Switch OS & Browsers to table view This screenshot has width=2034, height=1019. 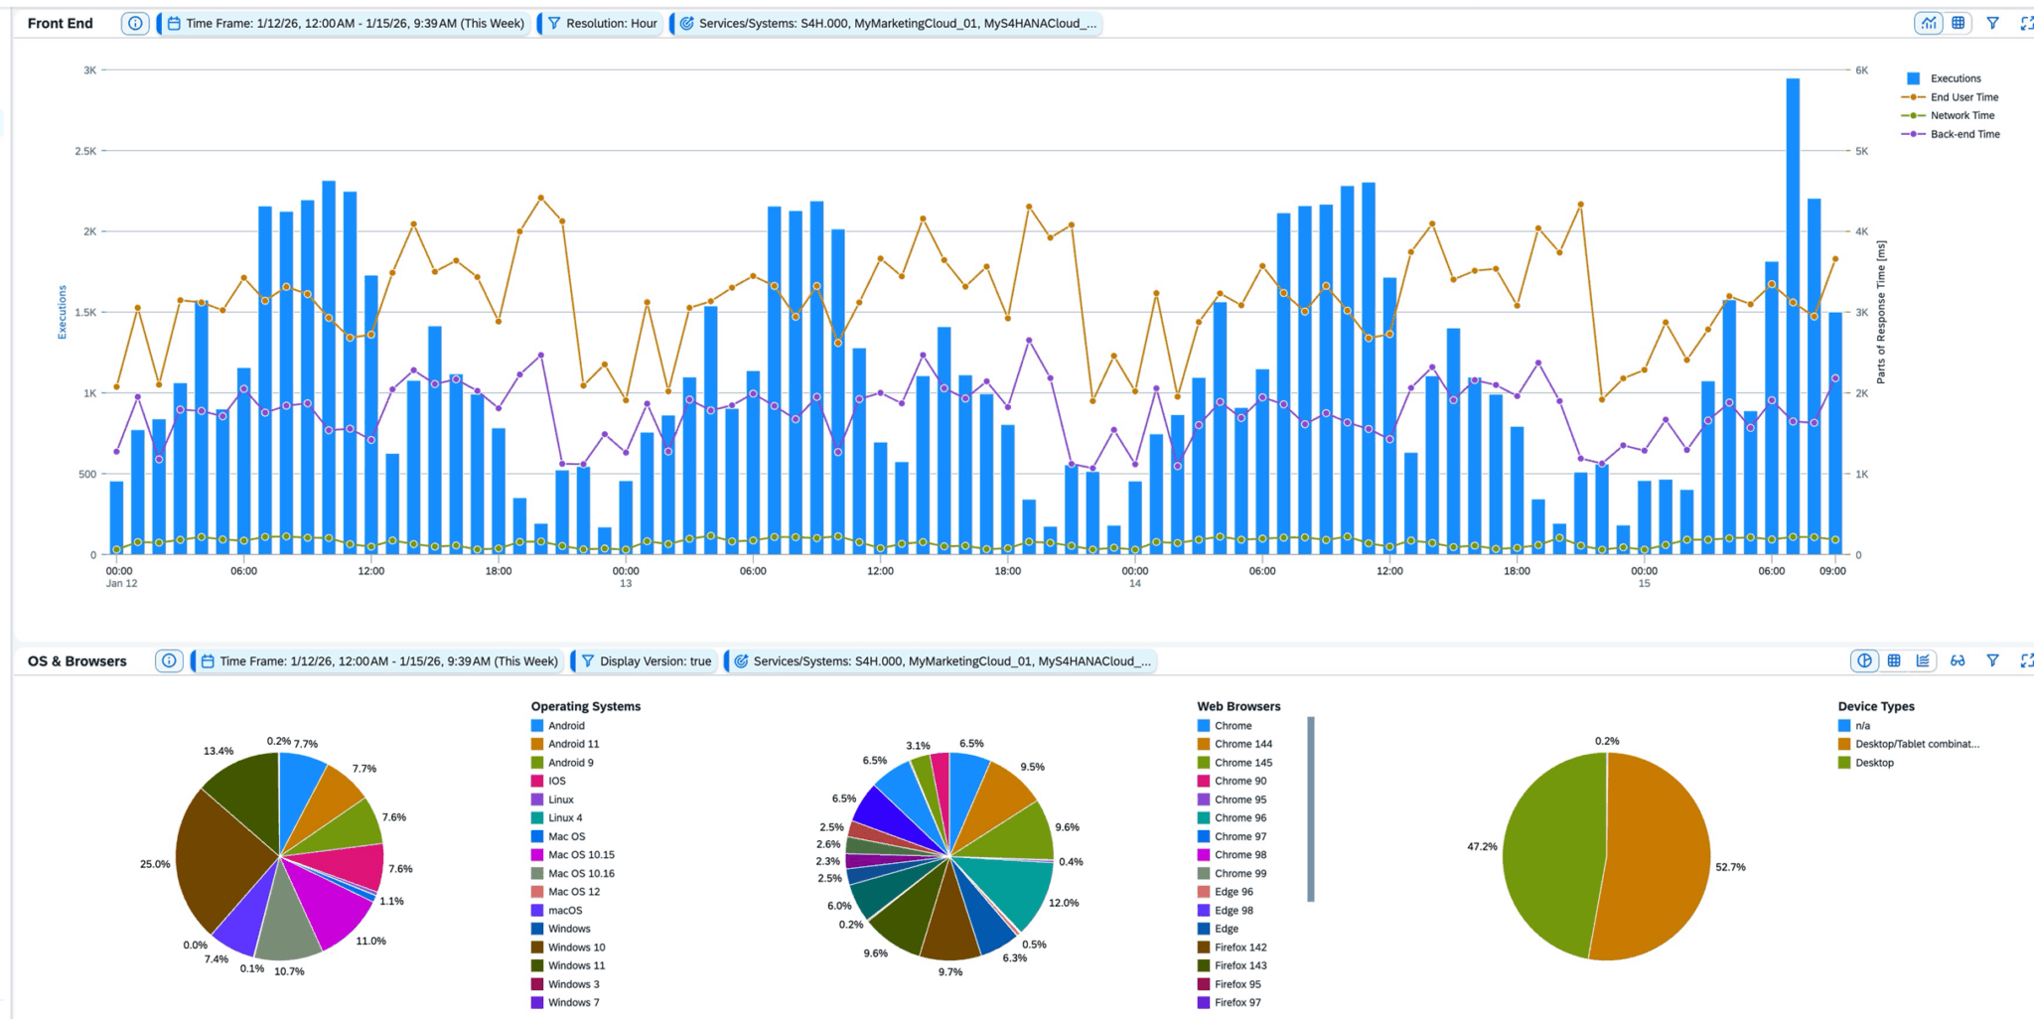pyautogui.click(x=1894, y=660)
